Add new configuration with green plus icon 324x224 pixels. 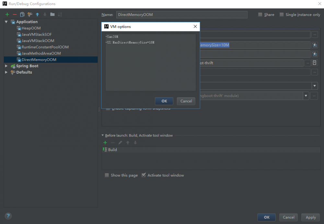coord(7,15)
